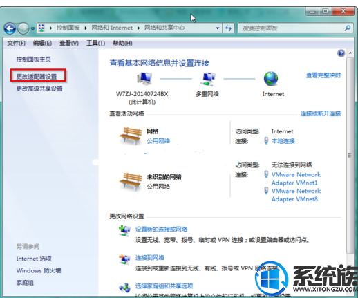
Task: Click VMware Network Adapter VMnet1 link
Action: (x=296, y=178)
